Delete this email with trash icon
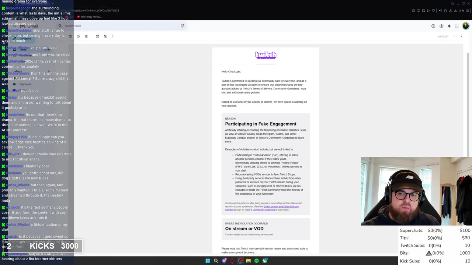The width and height of the screenshot is (472, 265). (x=86, y=36)
